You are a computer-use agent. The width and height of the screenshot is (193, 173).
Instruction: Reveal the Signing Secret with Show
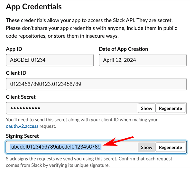coord(146,147)
